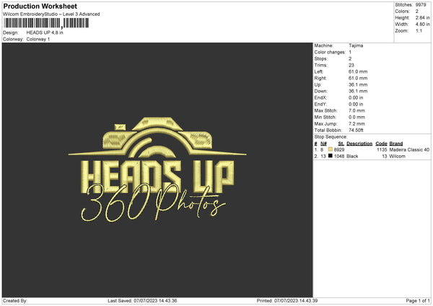The image size is (433, 306).
Task: Click the Width value 4.80 in
Action: click(x=422, y=25)
